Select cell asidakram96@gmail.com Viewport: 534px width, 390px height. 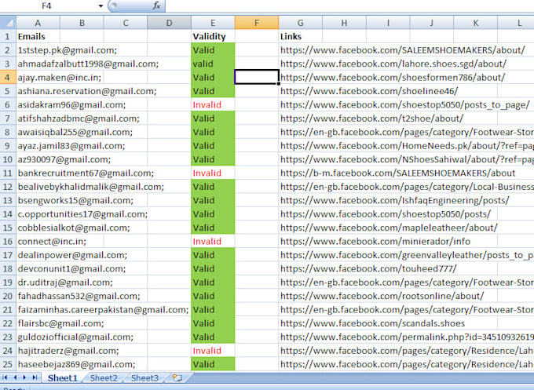click(71, 105)
